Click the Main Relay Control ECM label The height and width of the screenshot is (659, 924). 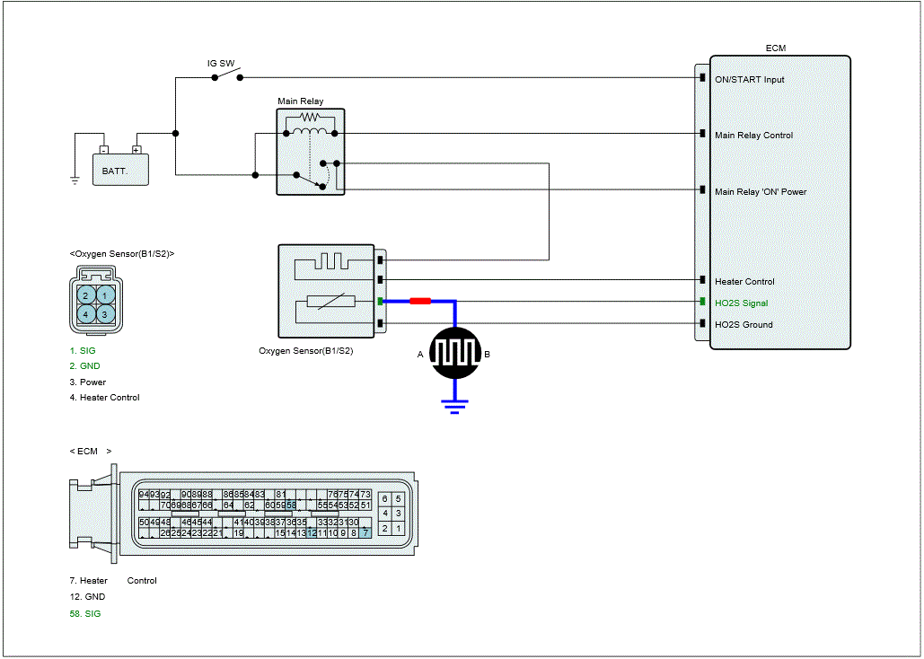[753, 136]
